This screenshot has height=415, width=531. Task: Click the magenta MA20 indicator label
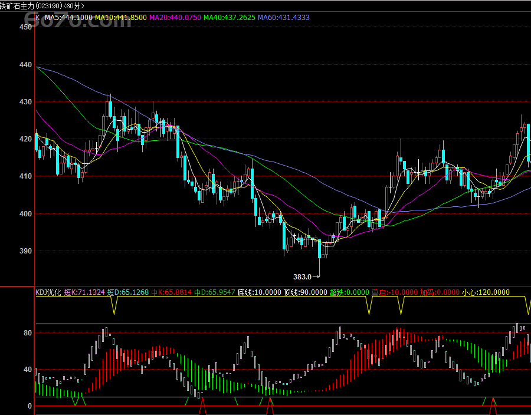pyautogui.click(x=175, y=18)
